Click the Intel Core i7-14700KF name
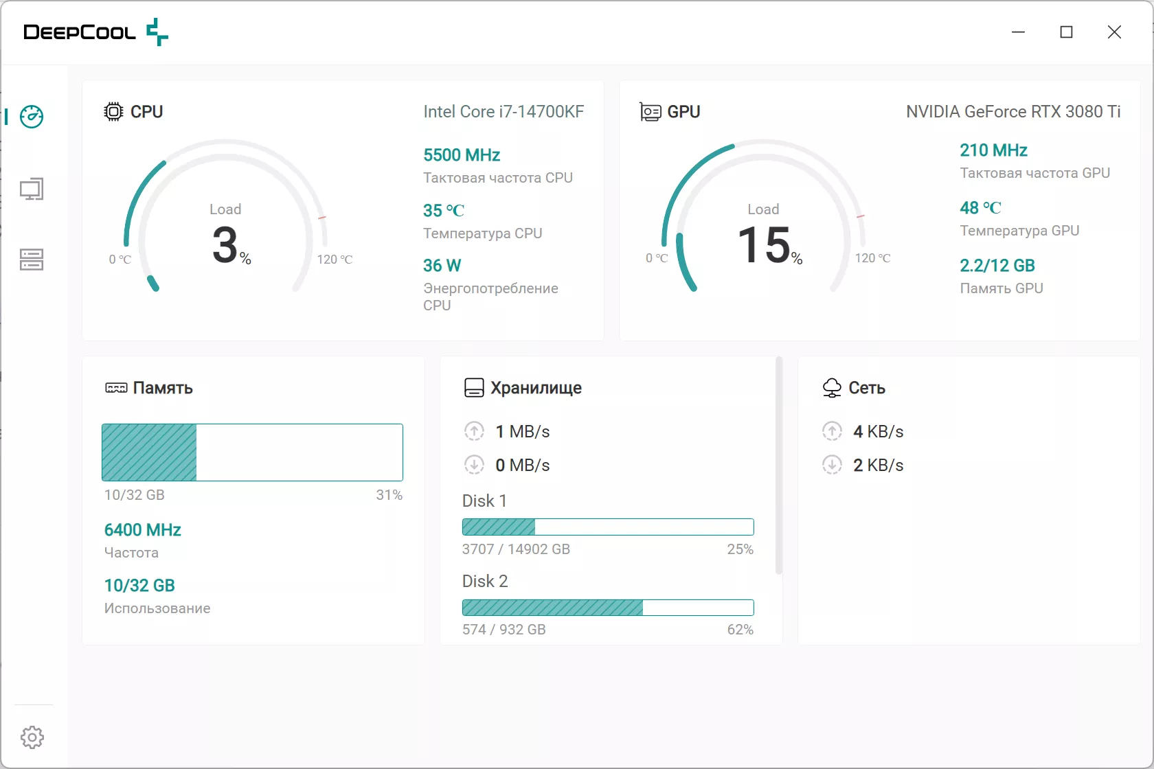 (504, 112)
